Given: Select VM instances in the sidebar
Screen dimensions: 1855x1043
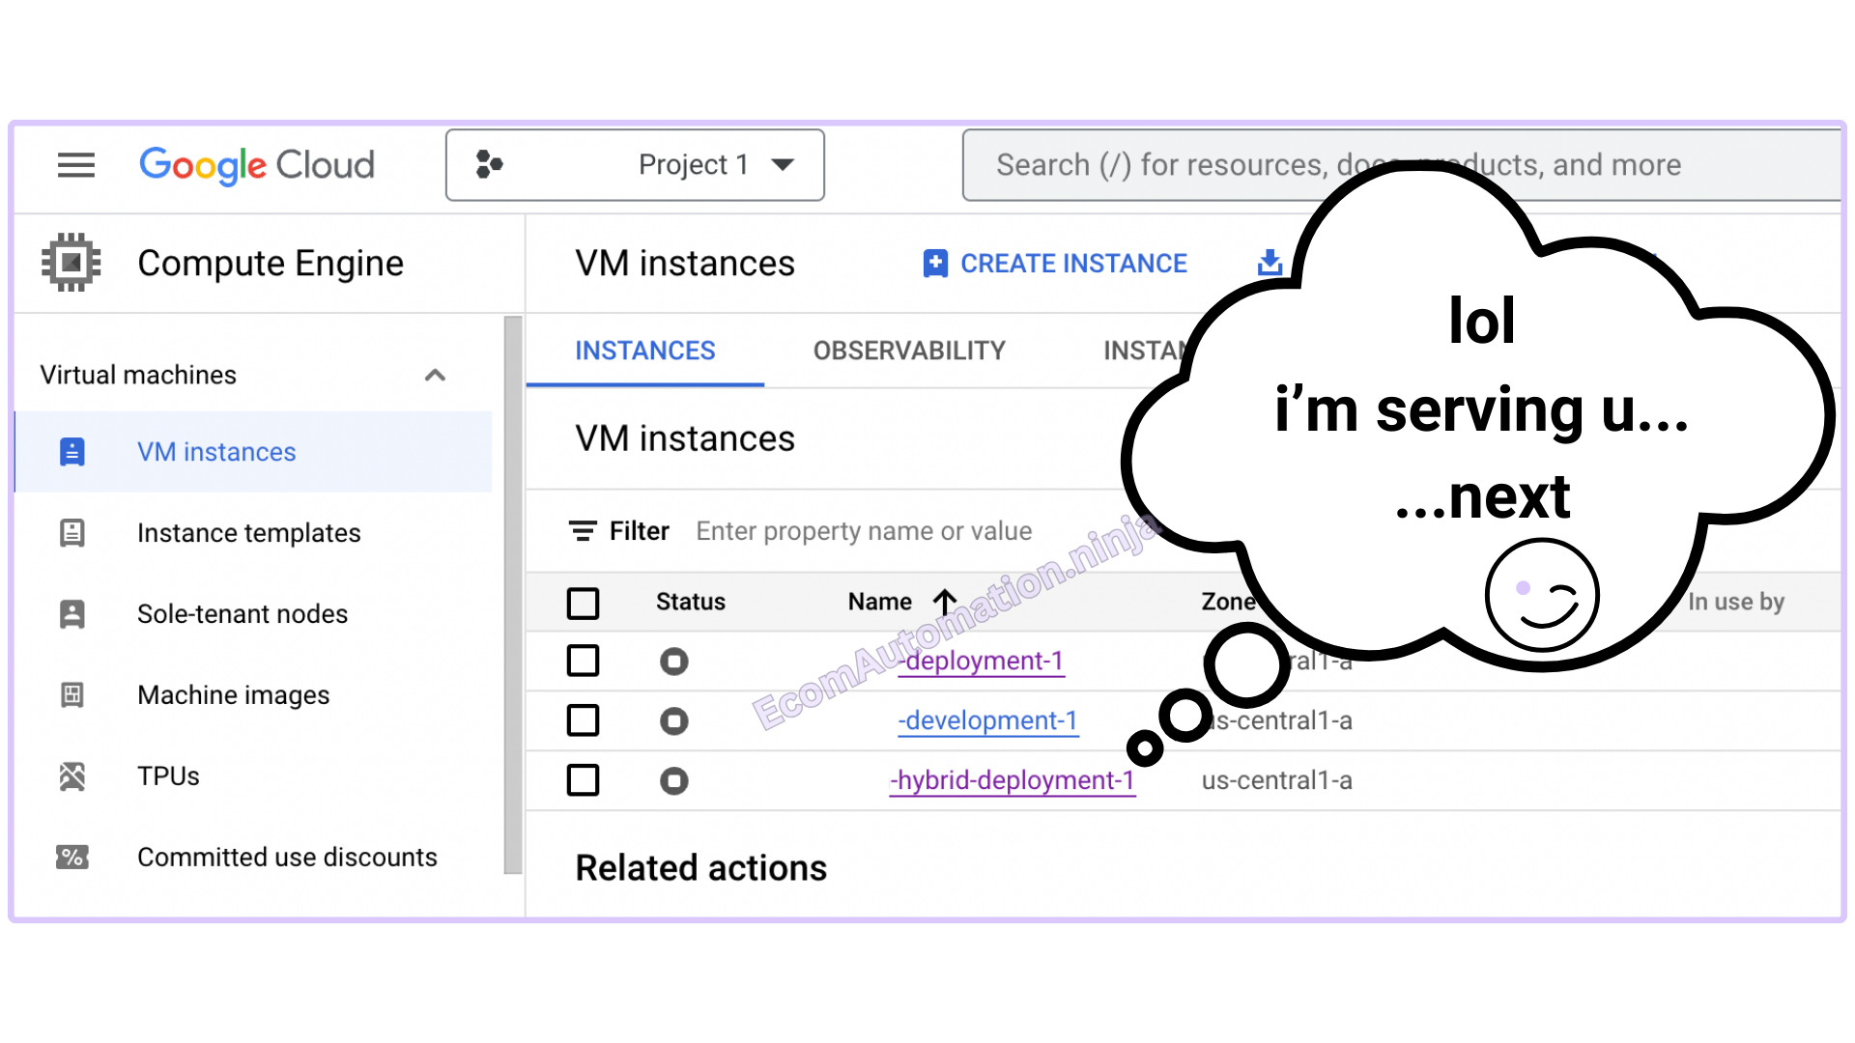Looking at the screenshot, I should click(254, 452).
